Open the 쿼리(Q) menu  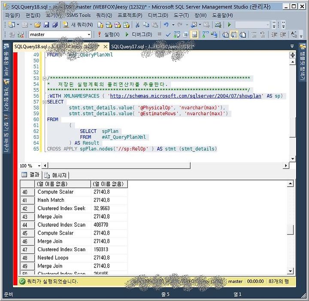click(104, 15)
